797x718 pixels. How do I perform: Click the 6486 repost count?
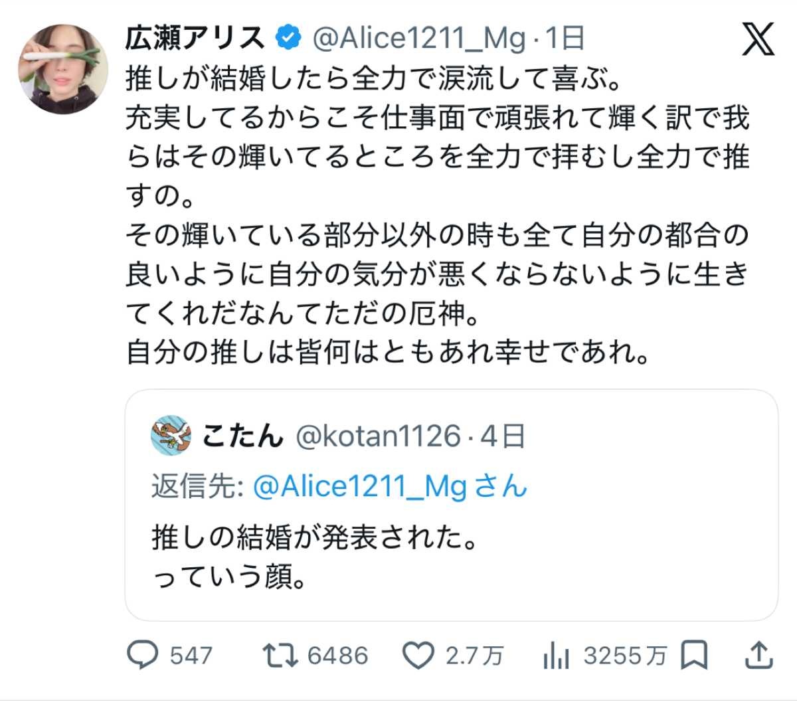click(337, 656)
